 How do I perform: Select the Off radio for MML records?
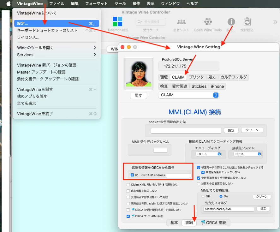click(x=203, y=196)
